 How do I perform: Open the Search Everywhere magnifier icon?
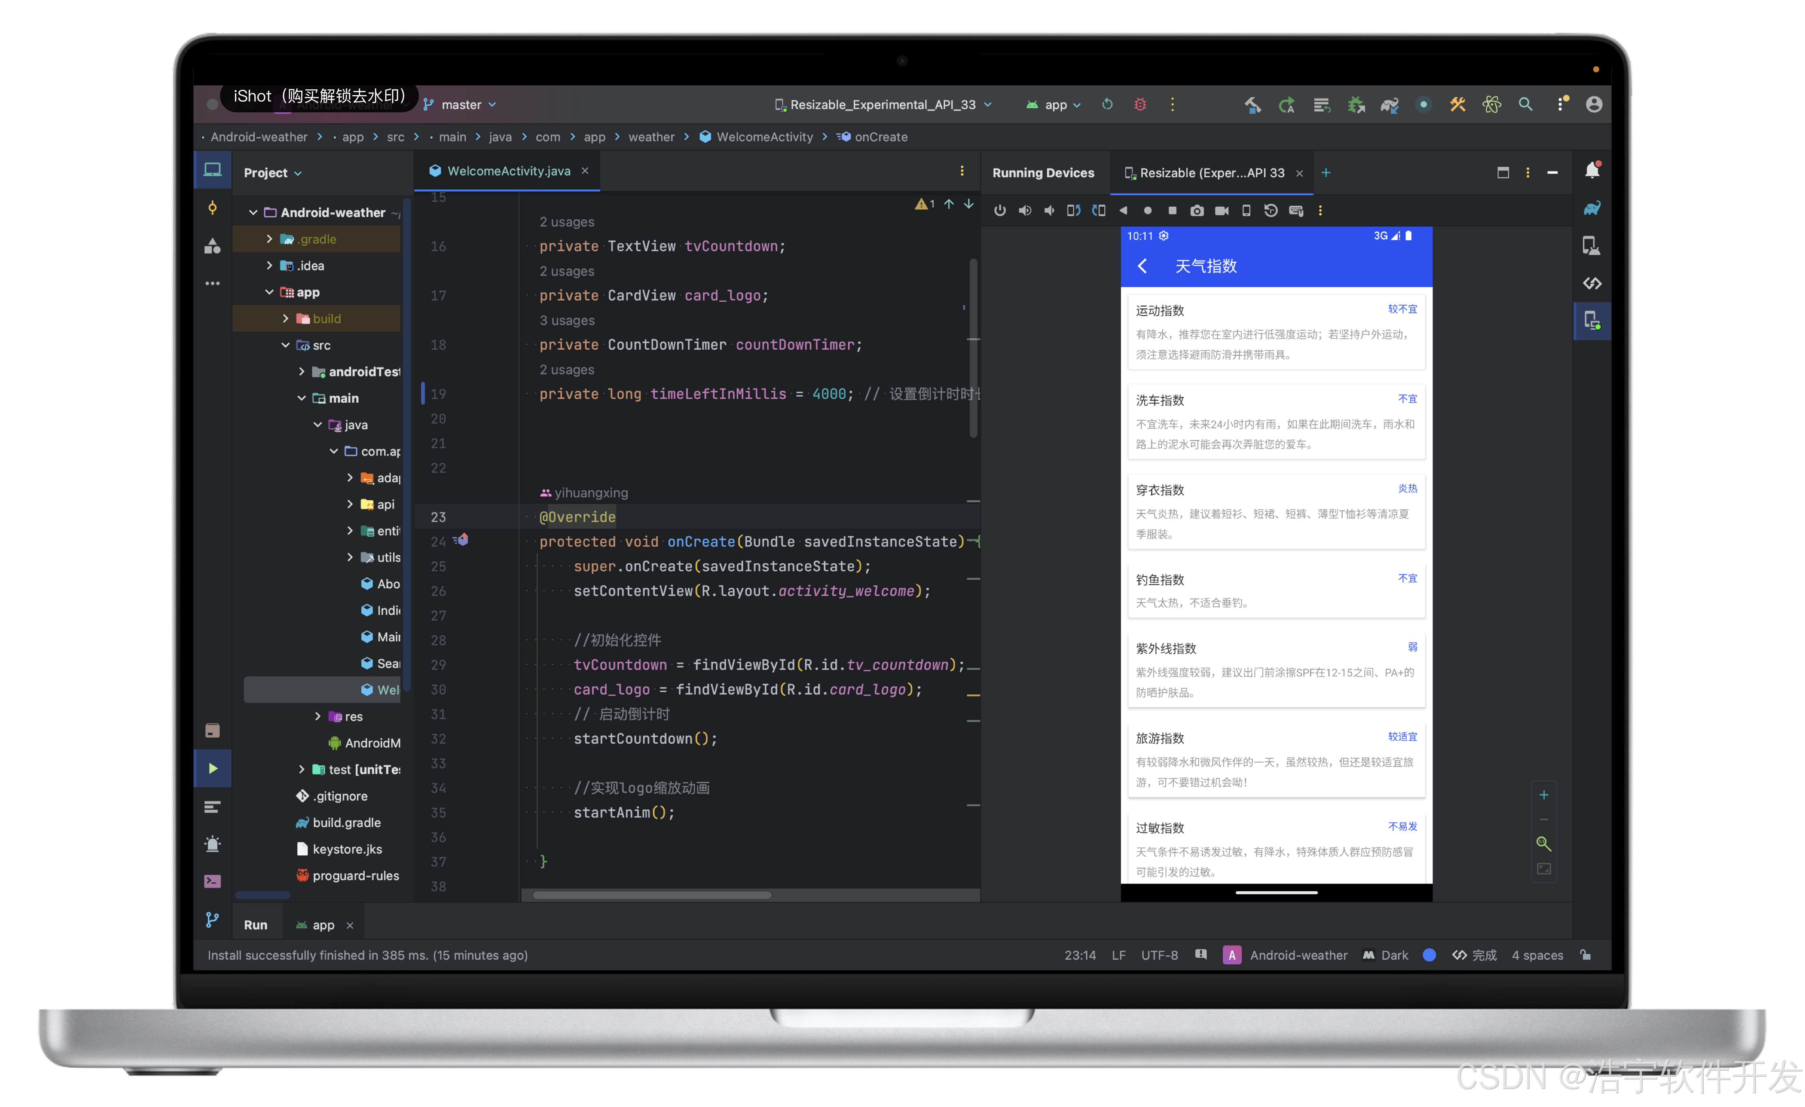[1525, 105]
